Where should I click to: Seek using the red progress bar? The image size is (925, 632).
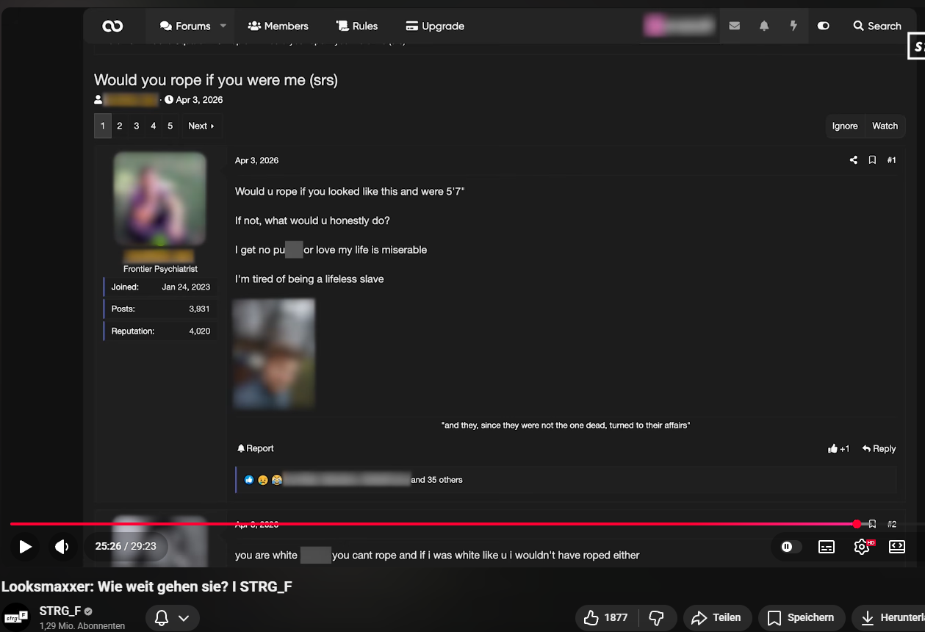point(433,524)
